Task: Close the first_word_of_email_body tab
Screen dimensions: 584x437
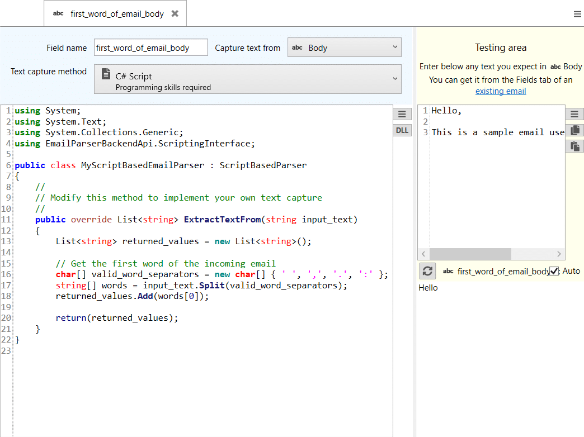Action: [x=175, y=14]
